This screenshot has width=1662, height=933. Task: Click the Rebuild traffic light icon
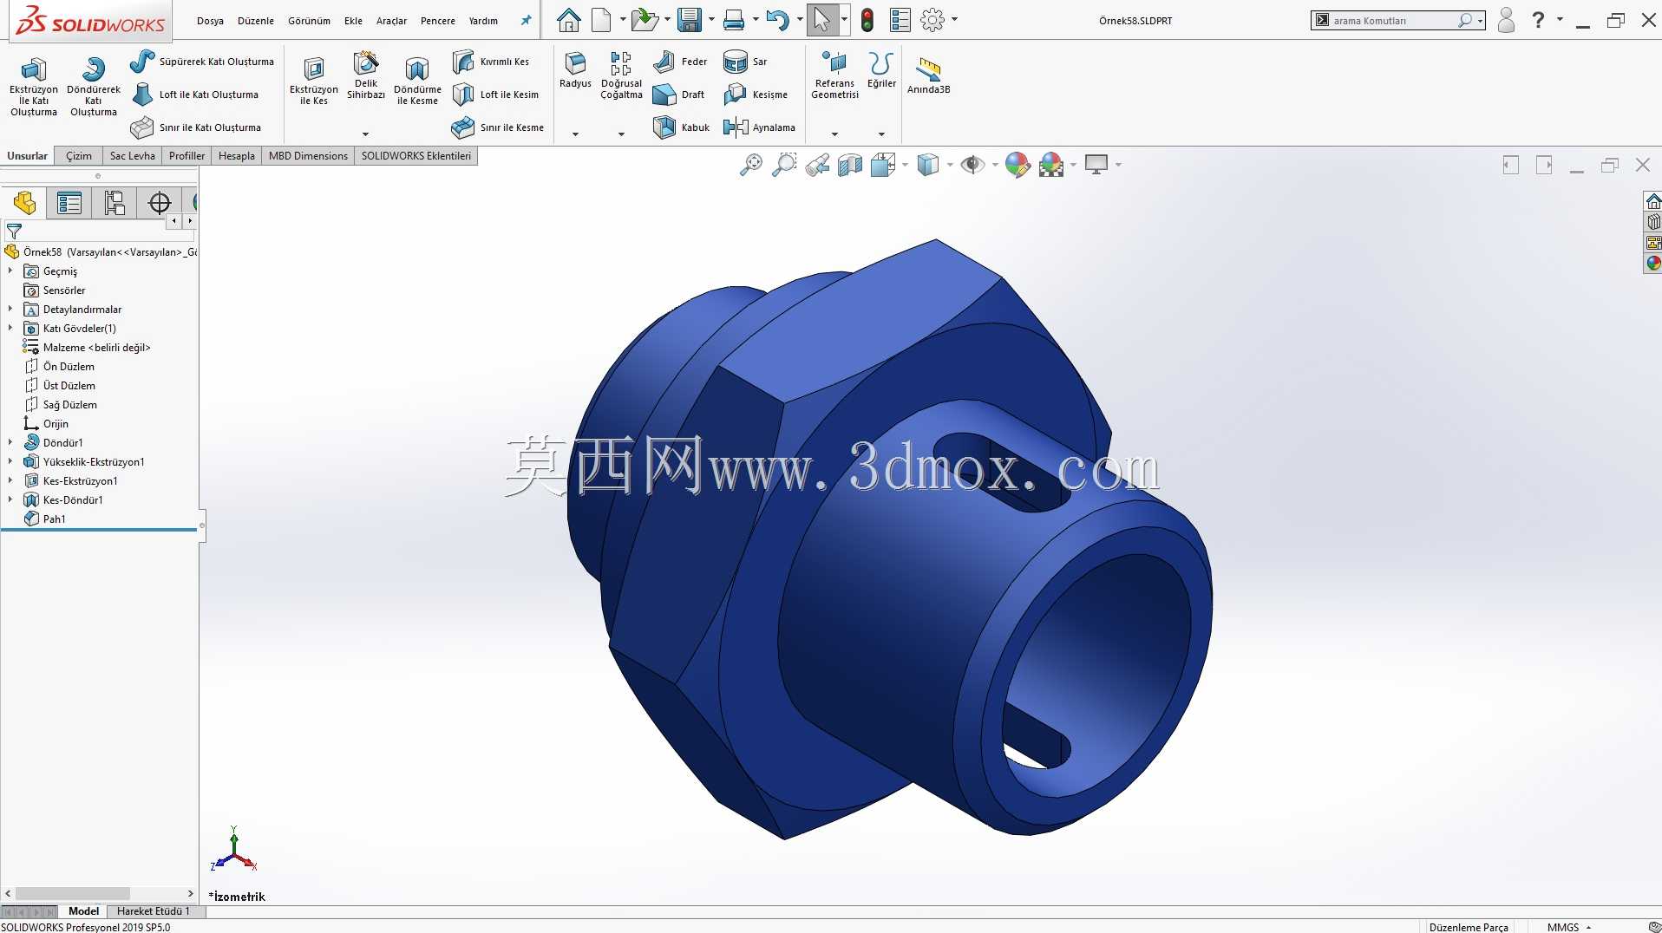click(x=867, y=20)
